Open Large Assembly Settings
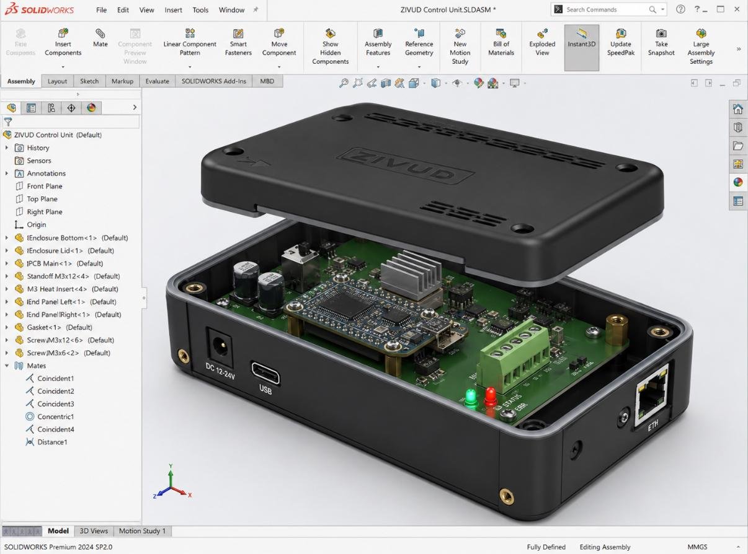Viewport: 748px width, 554px height. pos(701,46)
